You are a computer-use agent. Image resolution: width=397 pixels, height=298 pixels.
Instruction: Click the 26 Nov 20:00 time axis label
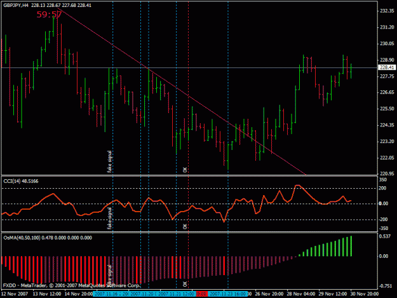point(269,294)
